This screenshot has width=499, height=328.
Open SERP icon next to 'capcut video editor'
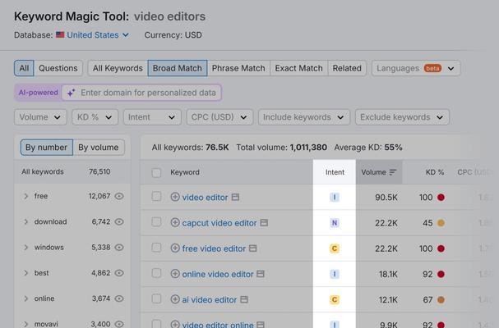tap(264, 222)
